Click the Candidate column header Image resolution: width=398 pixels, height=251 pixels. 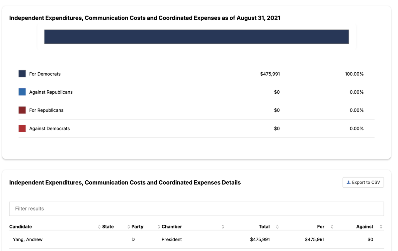(x=21, y=227)
